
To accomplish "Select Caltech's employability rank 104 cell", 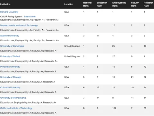I will click(114, 108).
